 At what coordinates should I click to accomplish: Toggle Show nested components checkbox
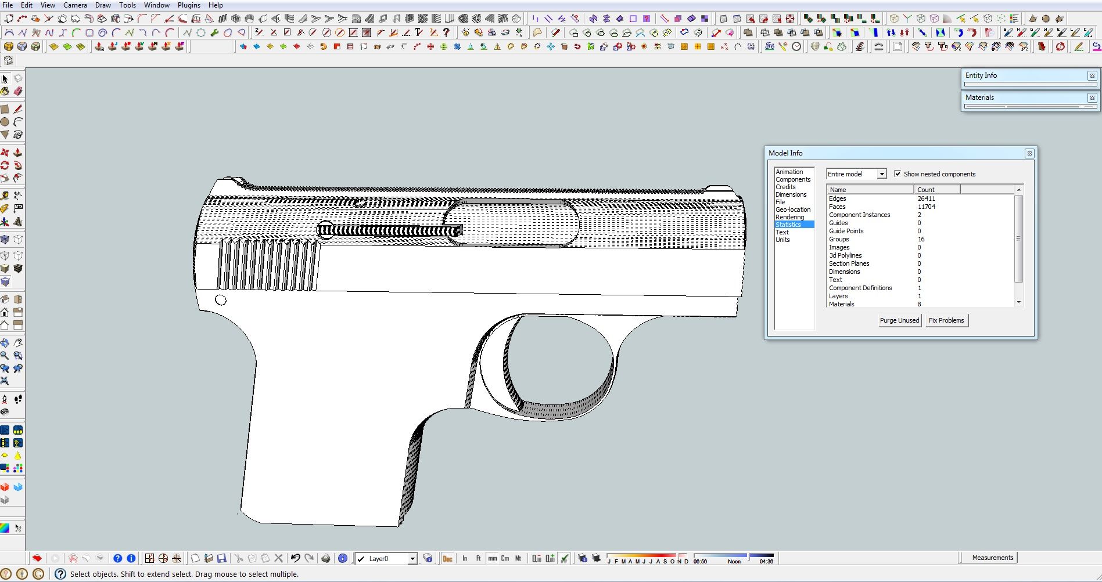point(898,173)
